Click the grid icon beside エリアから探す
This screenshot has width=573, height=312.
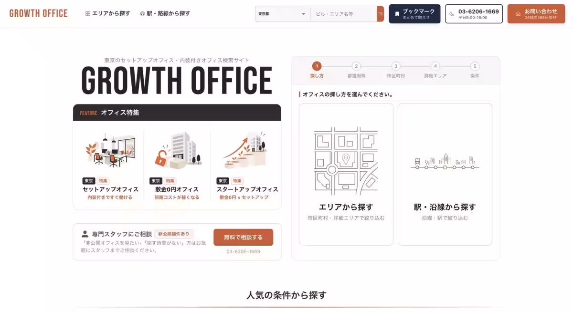(88, 14)
